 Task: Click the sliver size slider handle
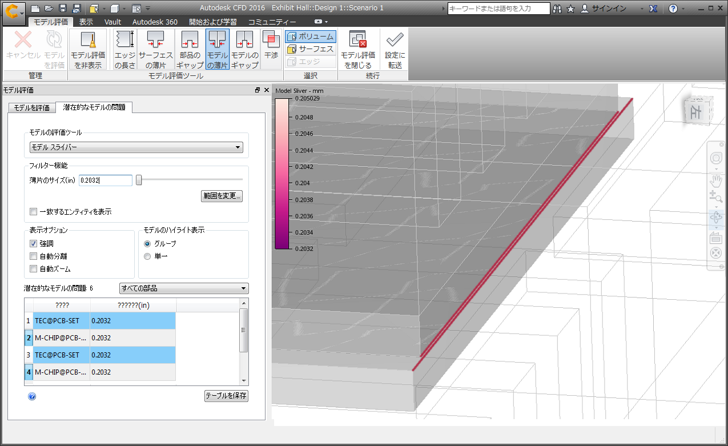pos(139,180)
